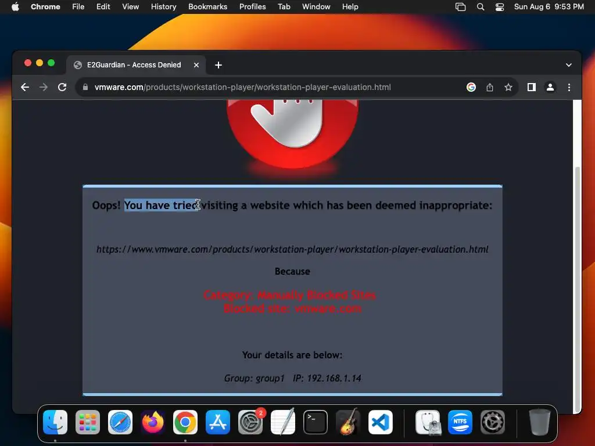Open the Trash from the dock
Image resolution: width=595 pixels, height=446 pixels.
(539, 422)
